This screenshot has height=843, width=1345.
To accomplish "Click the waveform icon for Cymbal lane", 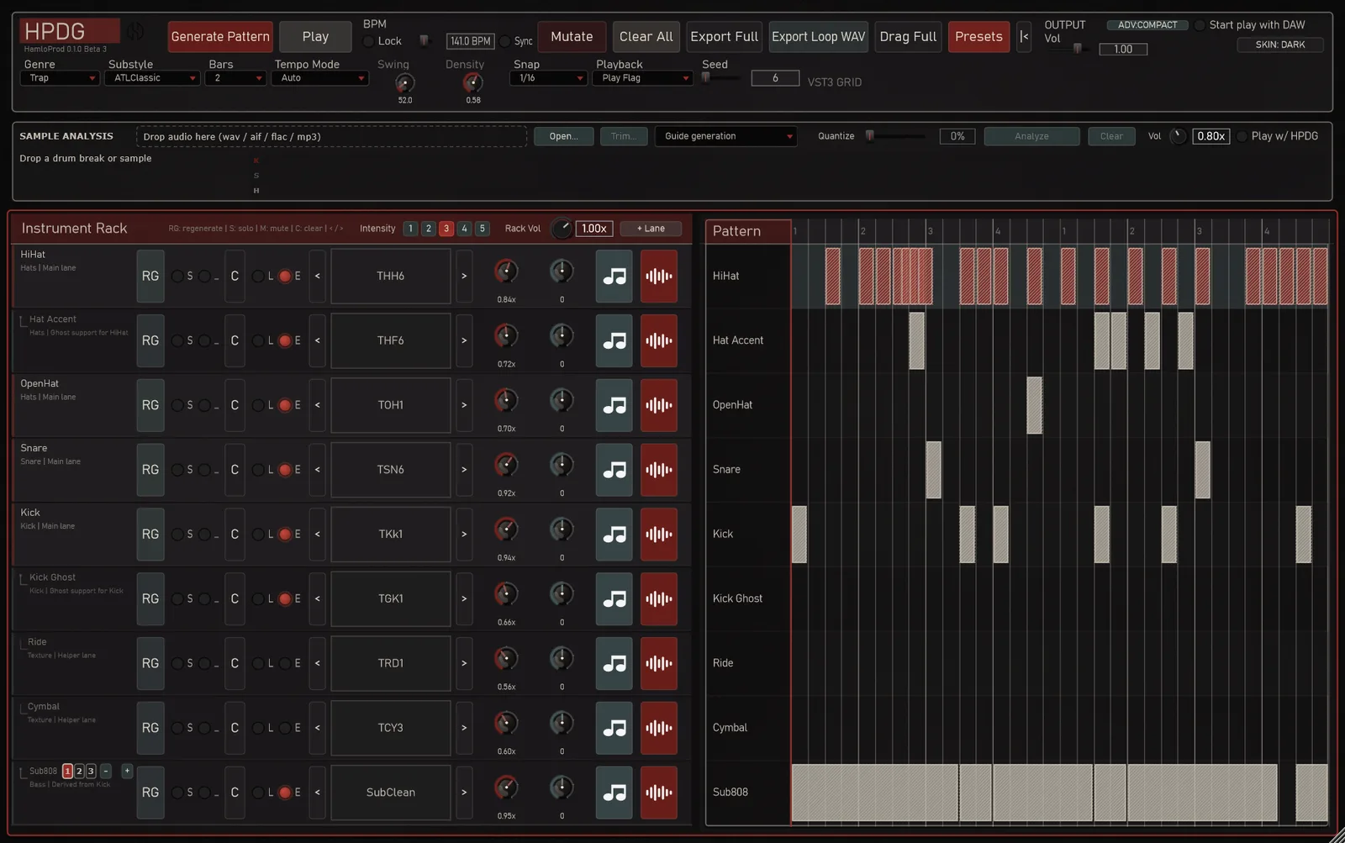I will 658,728.
